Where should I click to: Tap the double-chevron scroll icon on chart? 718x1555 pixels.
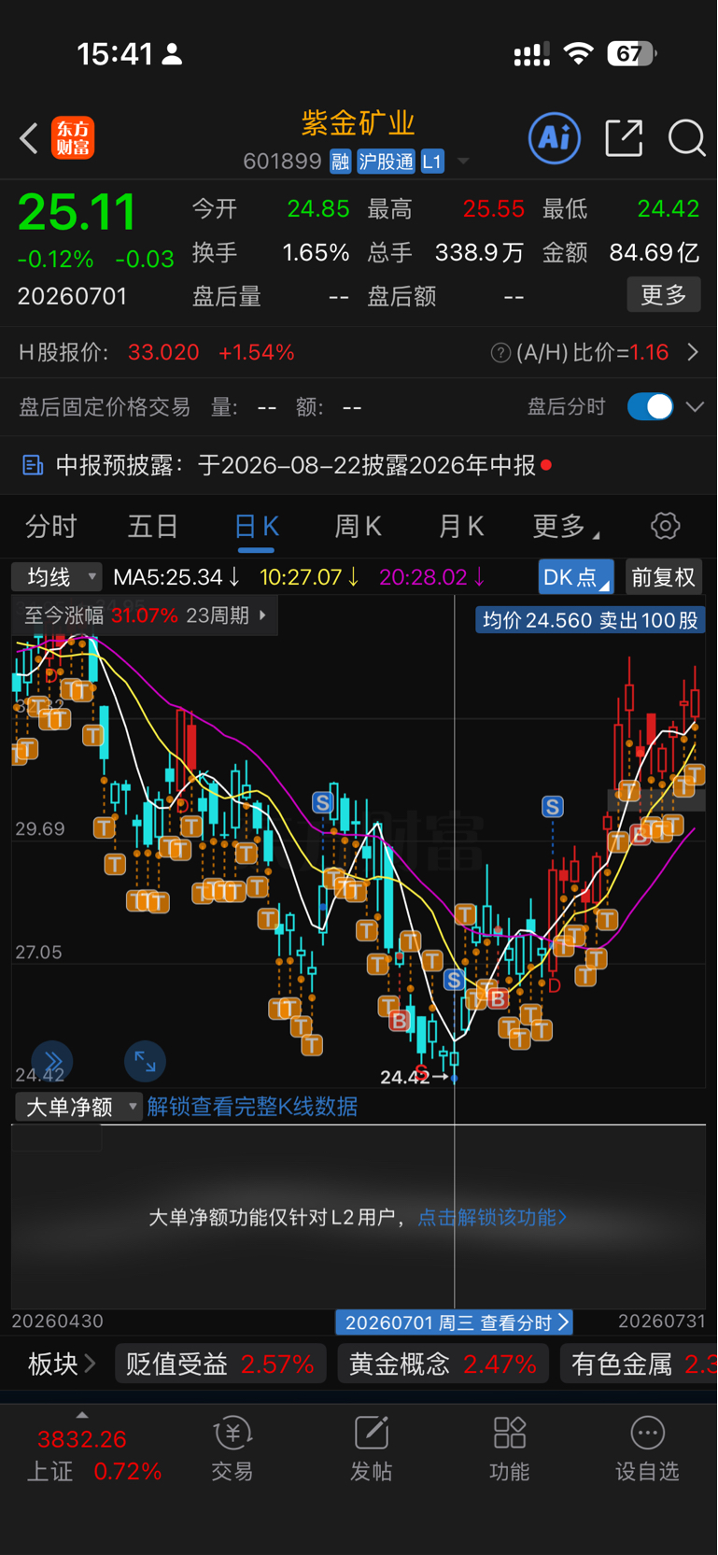[52, 1061]
